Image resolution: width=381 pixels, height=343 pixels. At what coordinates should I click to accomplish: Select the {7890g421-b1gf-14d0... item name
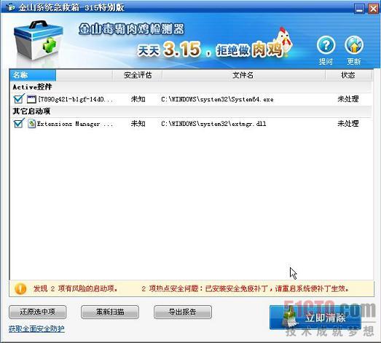pos(75,99)
